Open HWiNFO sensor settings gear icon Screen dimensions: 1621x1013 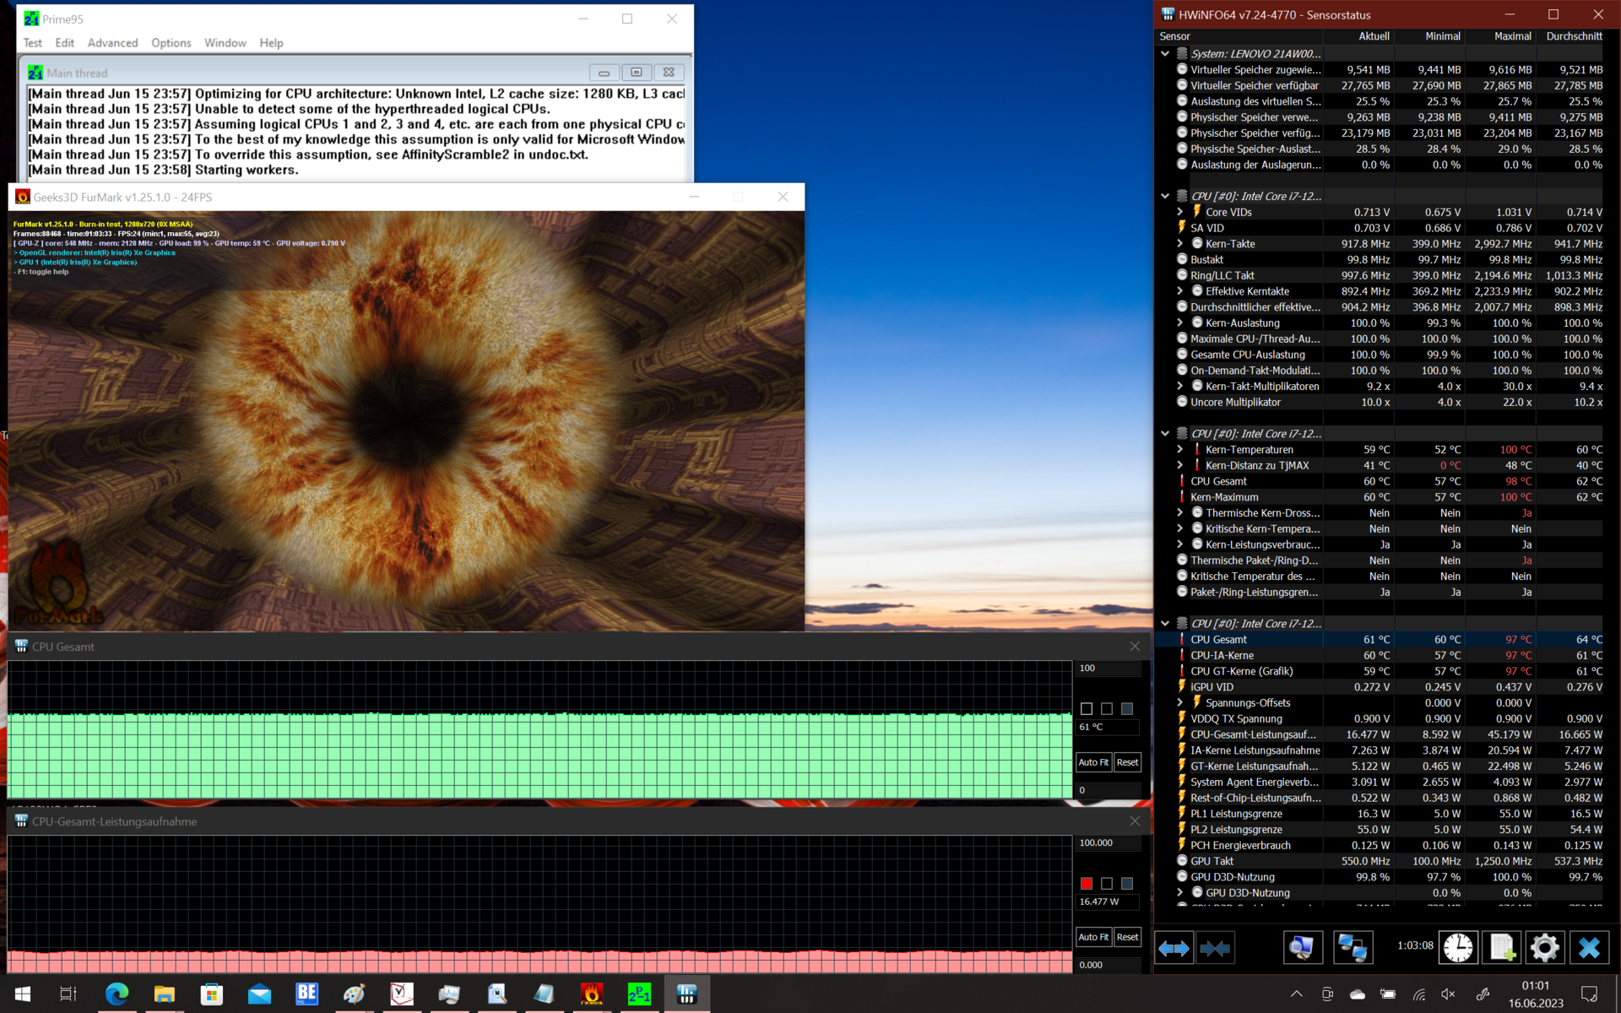(1544, 948)
